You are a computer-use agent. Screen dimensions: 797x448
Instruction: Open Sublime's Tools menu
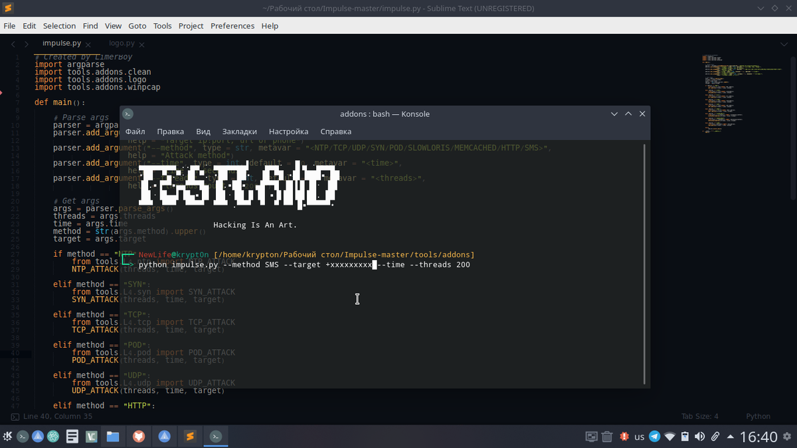[x=163, y=26]
